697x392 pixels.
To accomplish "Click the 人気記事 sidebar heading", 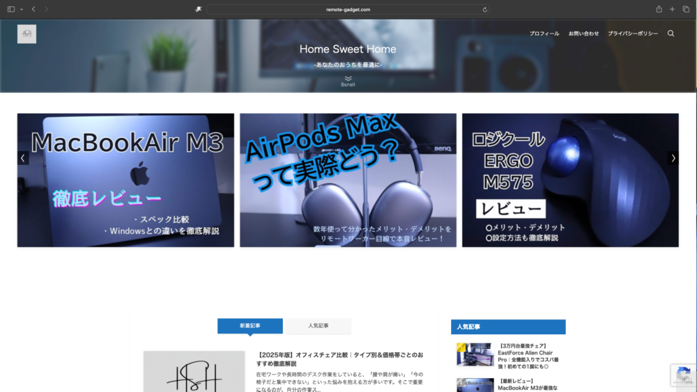I will click(x=508, y=327).
